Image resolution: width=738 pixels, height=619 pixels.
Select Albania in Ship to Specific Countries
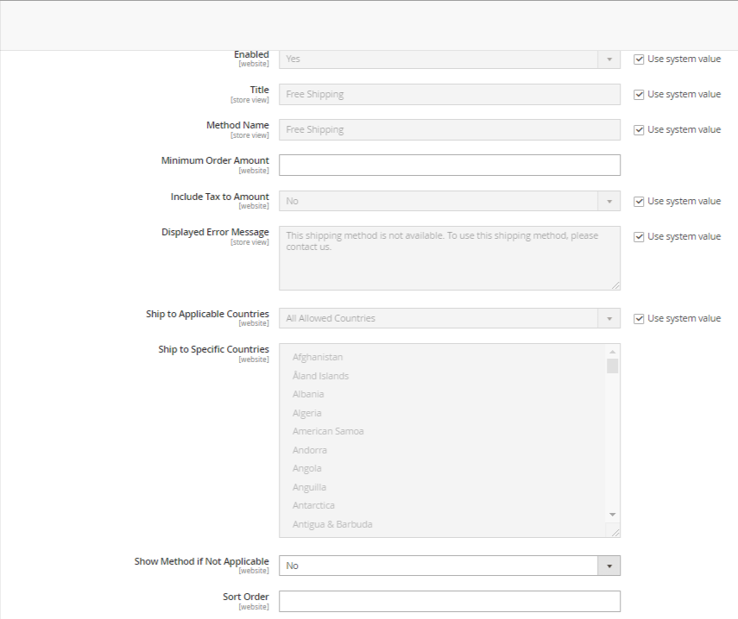tap(308, 394)
